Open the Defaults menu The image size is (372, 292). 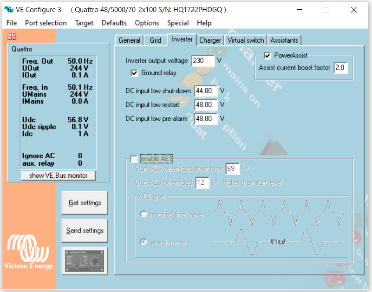pyautogui.click(x=114, y=23)
